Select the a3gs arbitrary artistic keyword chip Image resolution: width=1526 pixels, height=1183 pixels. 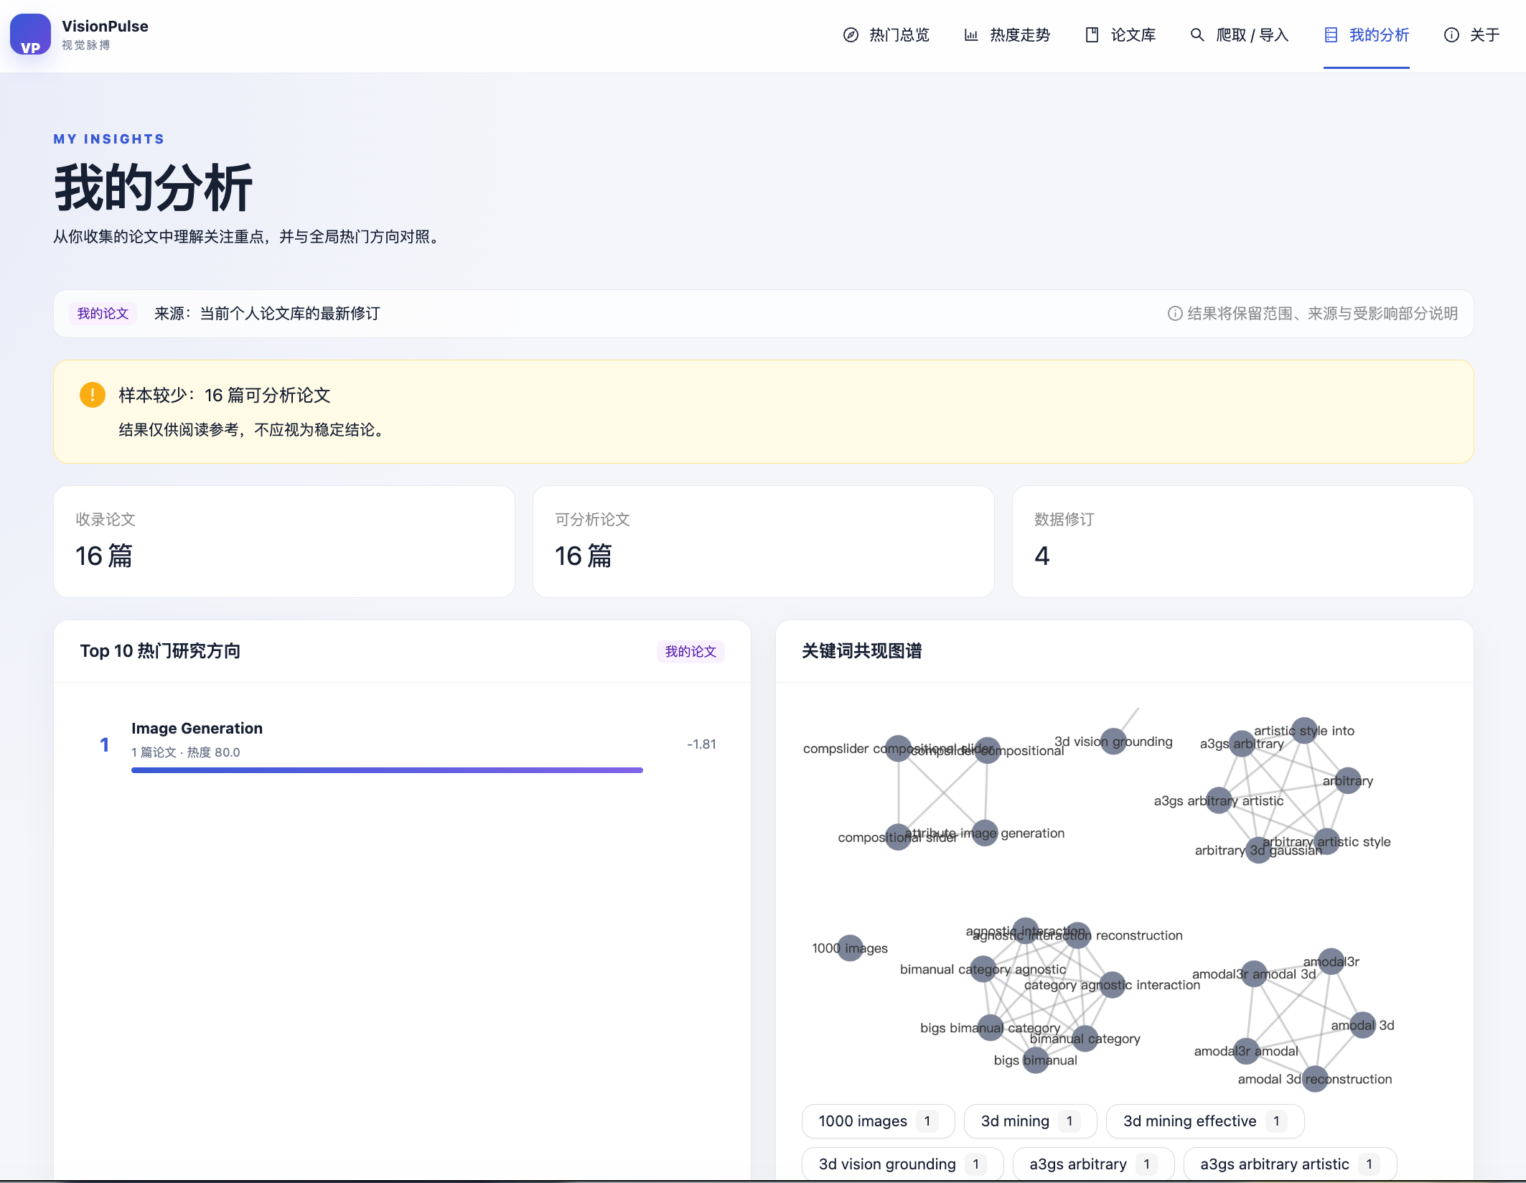tap(1290, 1164)
